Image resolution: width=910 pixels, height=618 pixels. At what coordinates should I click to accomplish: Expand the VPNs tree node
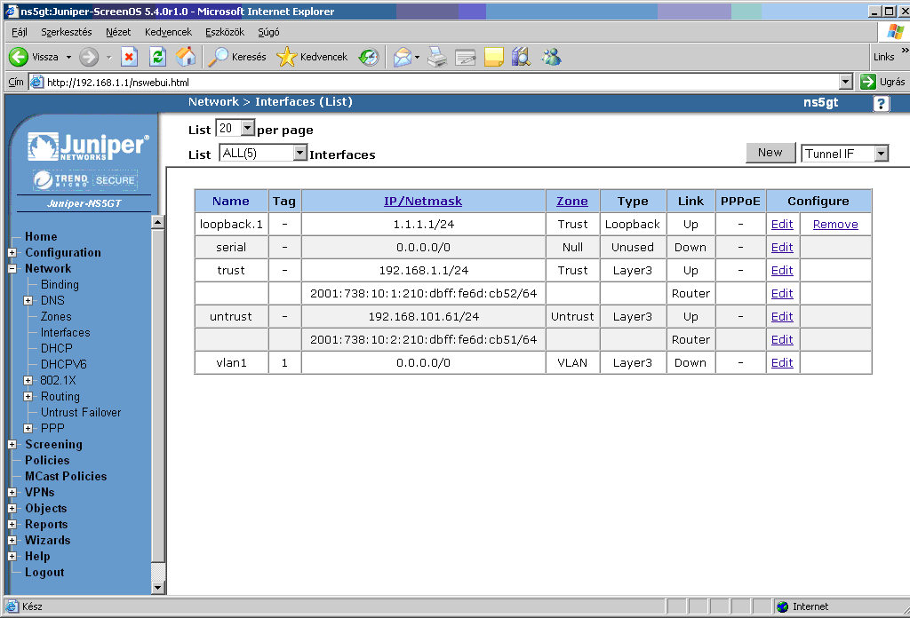[12, 493]
